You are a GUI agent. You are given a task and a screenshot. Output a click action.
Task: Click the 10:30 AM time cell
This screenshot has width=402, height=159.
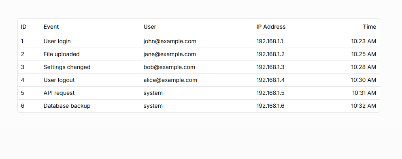[364, 80]
